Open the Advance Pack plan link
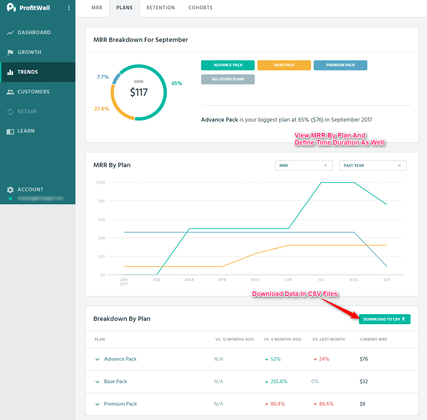 [x=120, y=359]
